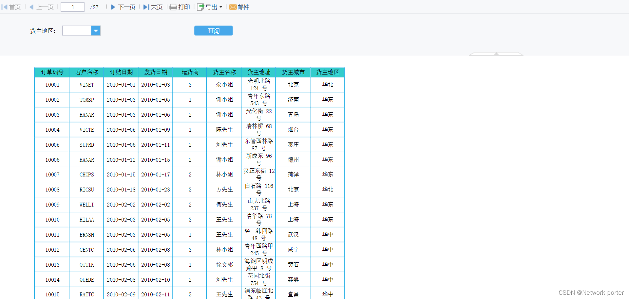The image size is (629, 299).
Task: Select customer cell TOMSP
Action: click(86, 100)
